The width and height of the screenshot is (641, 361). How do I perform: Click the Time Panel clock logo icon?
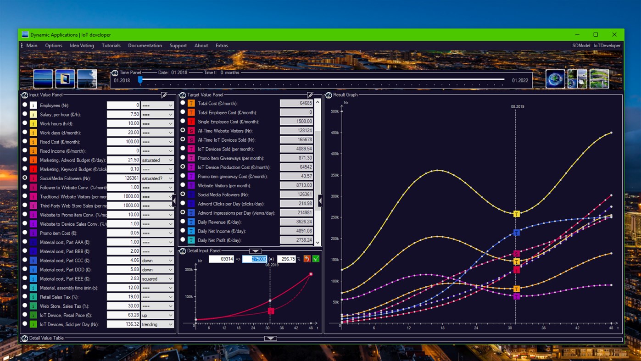tap(114, 72)
